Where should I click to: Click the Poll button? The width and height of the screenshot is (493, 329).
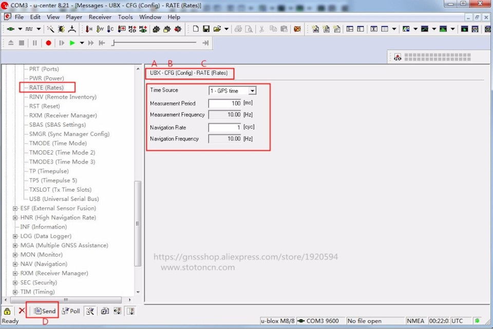[x=71, y=311]
